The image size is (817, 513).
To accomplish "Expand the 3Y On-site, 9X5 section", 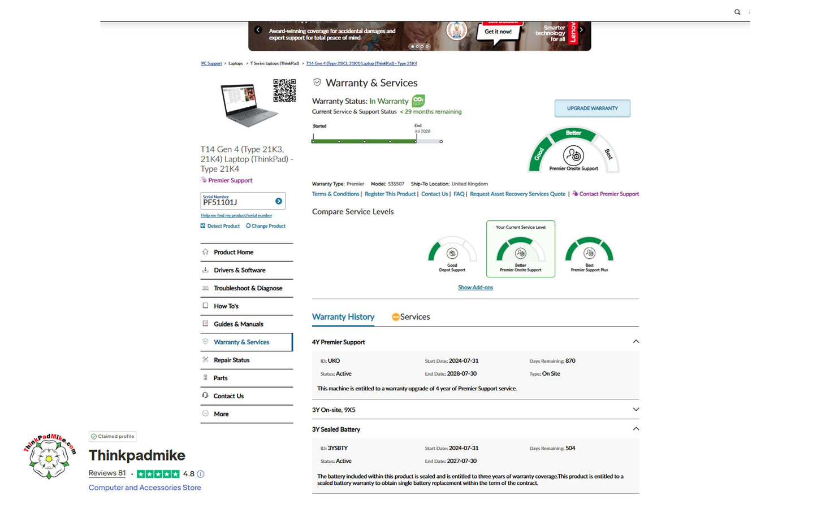I will (636, 410).
